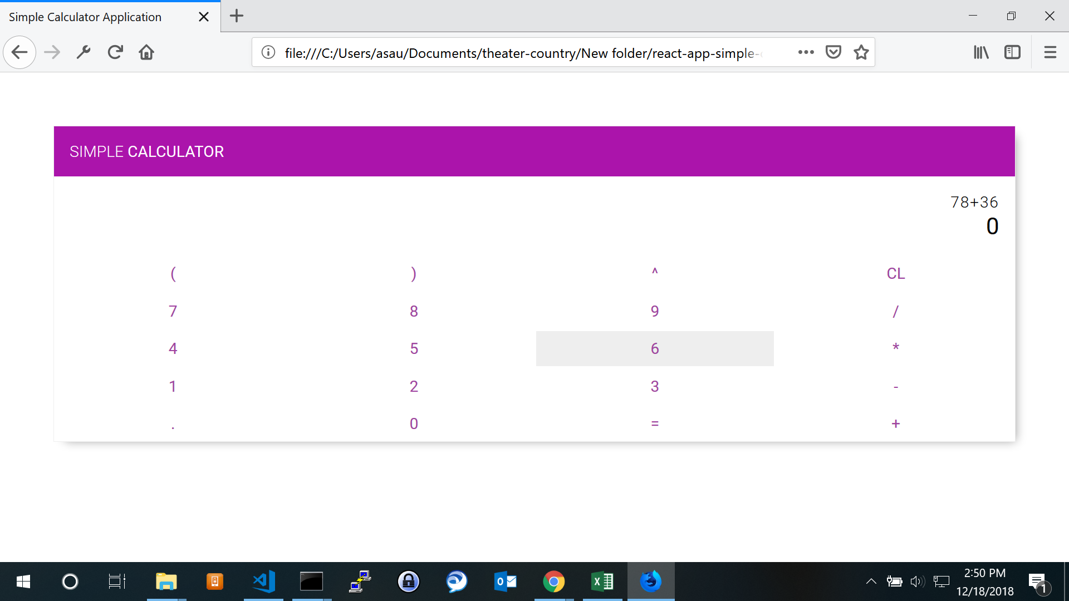Select the Simple Calculator Application tab
This screenshot has height=601, width=1069.
(85, 17)
